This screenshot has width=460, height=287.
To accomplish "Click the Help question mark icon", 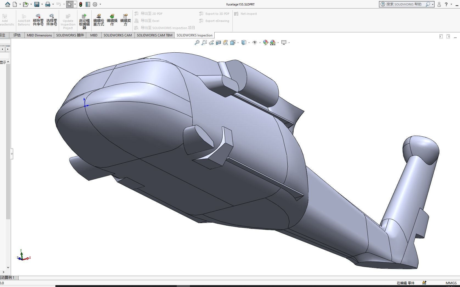I will [x=446, y=4].
